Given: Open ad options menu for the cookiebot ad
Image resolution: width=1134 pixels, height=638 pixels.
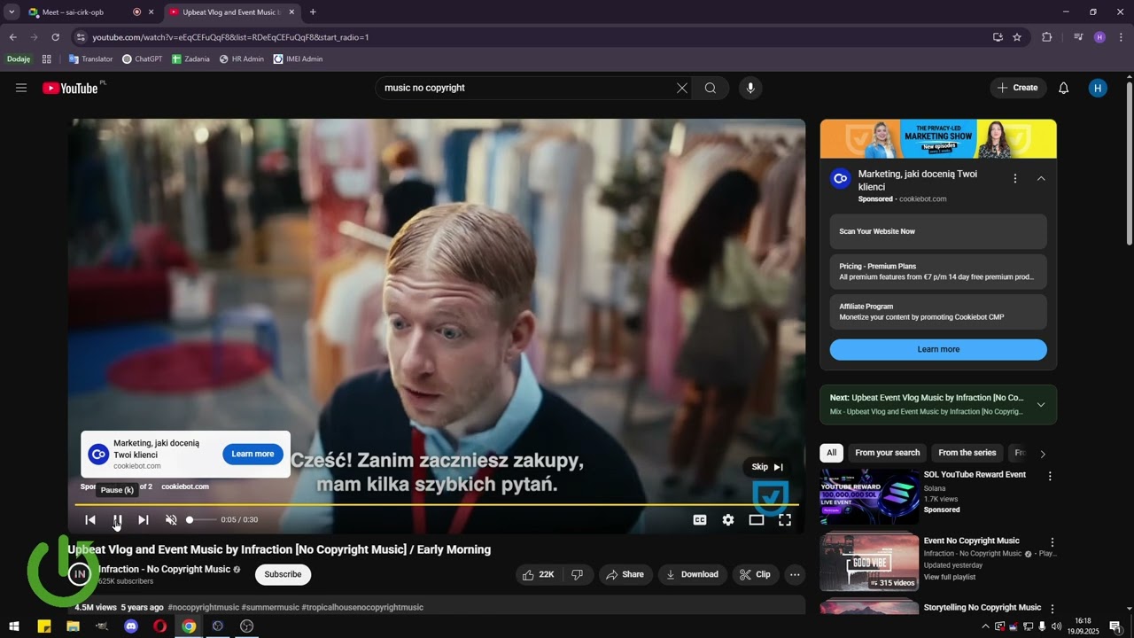Looking at the screenshot, I should [1015, 178].
